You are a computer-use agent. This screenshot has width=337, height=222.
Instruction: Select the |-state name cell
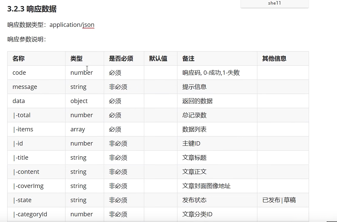[36, 200]
